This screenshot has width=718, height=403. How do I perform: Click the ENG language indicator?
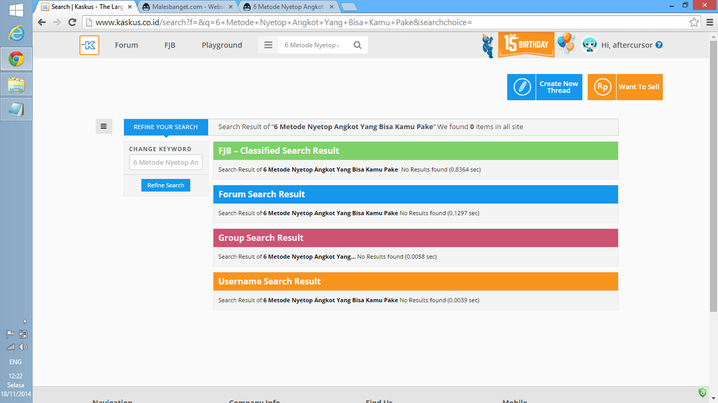[16, 362]
